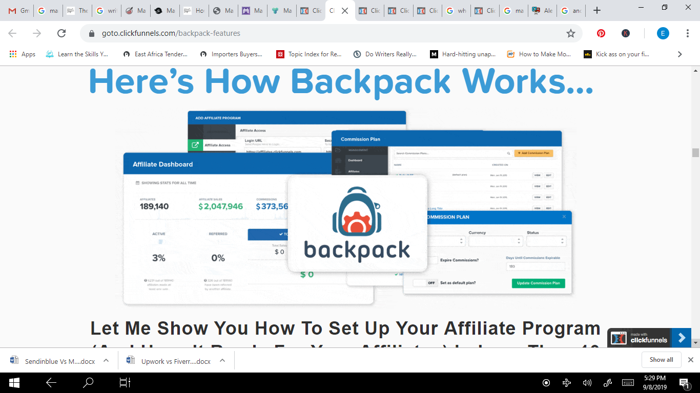
Task: Open the Chrome profile E avatar
Action: point(663,33)
